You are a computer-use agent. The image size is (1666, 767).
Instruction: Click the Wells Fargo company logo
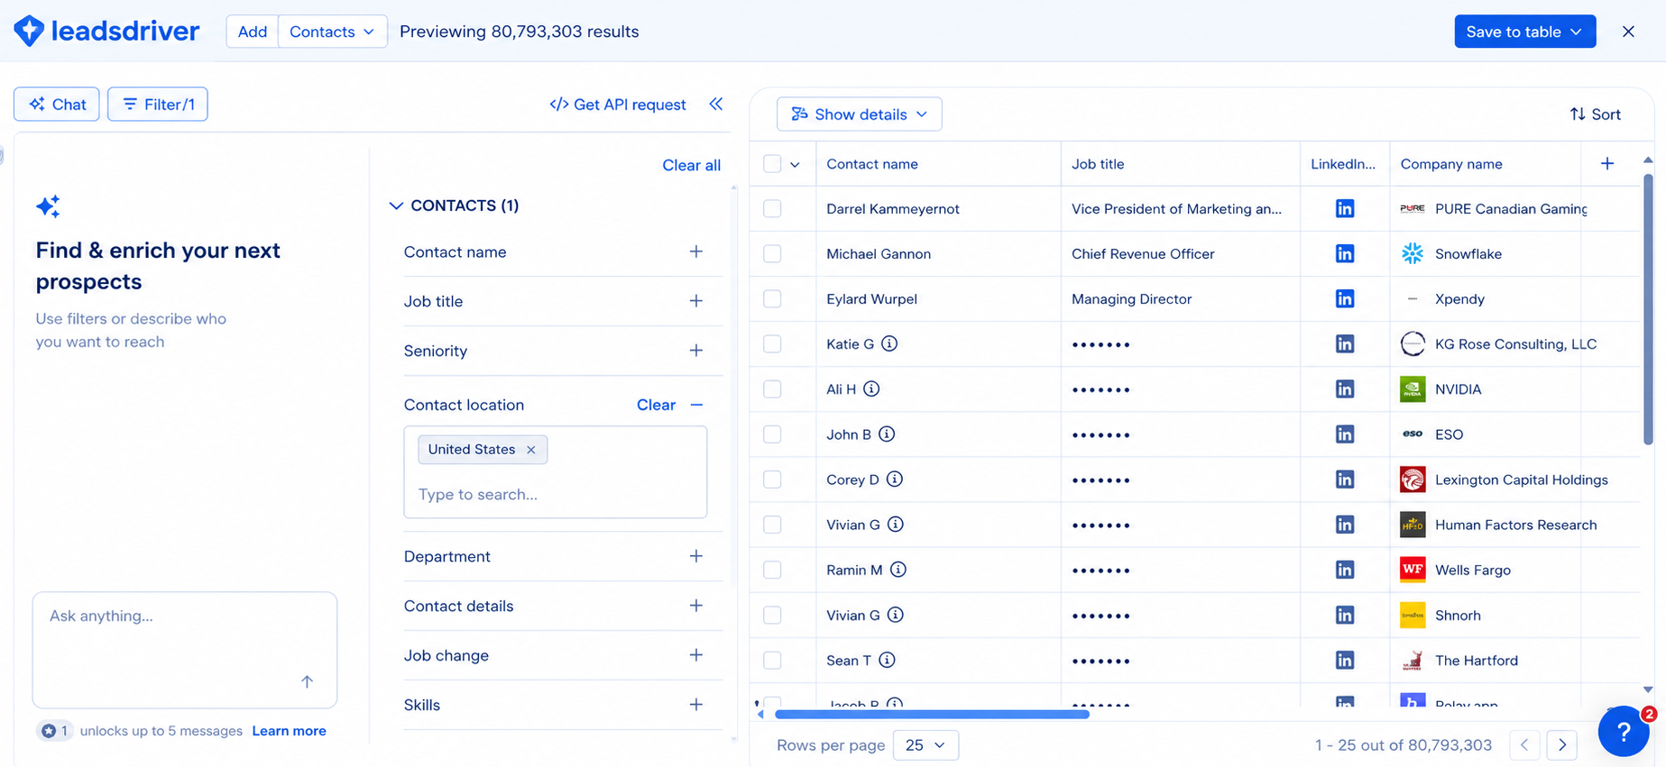(x=1413, y=570)
